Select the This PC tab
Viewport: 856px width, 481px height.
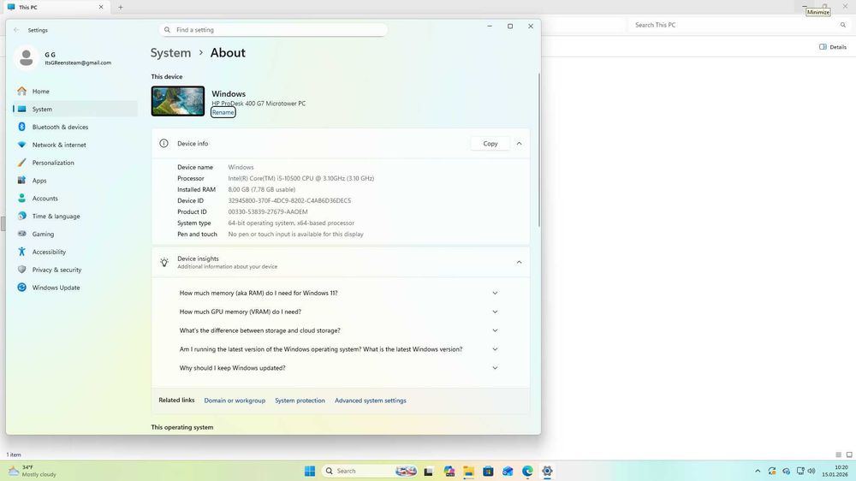tap(55, 7)
